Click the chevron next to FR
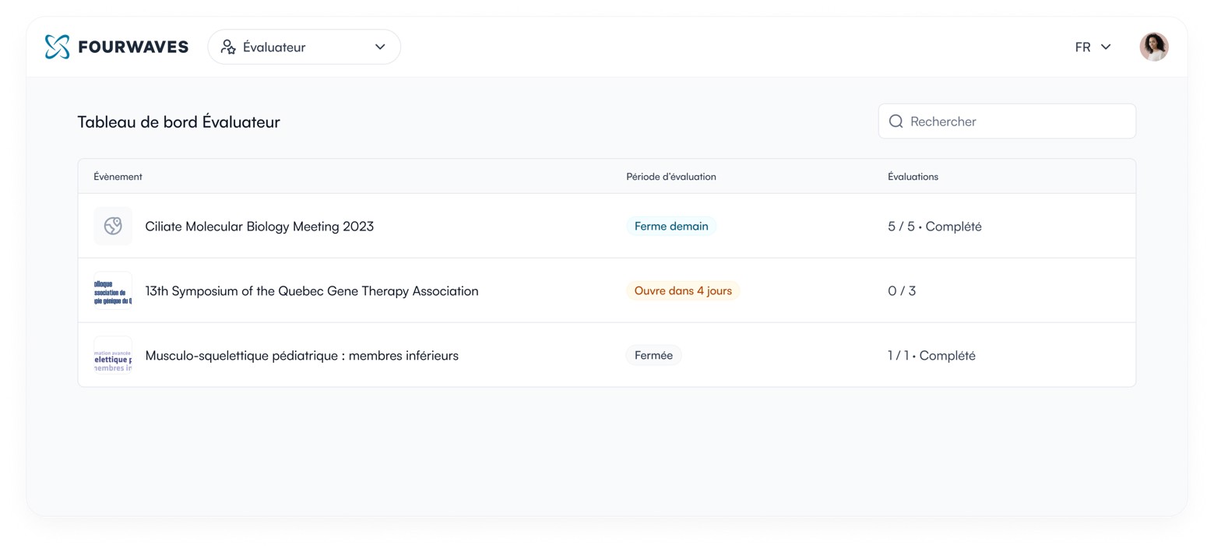1214x552 pixels. coord(1106,47)
